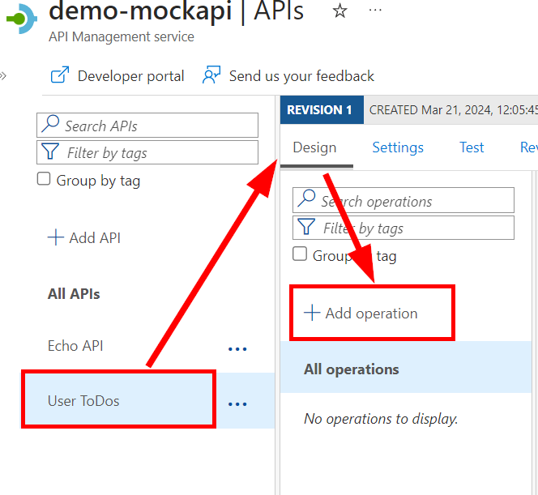
Task: Click the operations Filter by tags field
Action: [413, 228]
